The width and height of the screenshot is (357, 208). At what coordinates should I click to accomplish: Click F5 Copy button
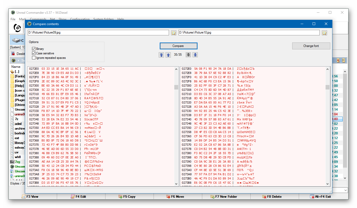click(x=127, y=197)
